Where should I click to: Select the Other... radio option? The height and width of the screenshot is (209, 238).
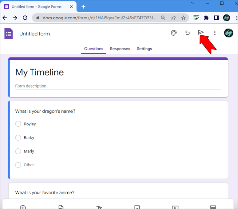pos(18,165)
